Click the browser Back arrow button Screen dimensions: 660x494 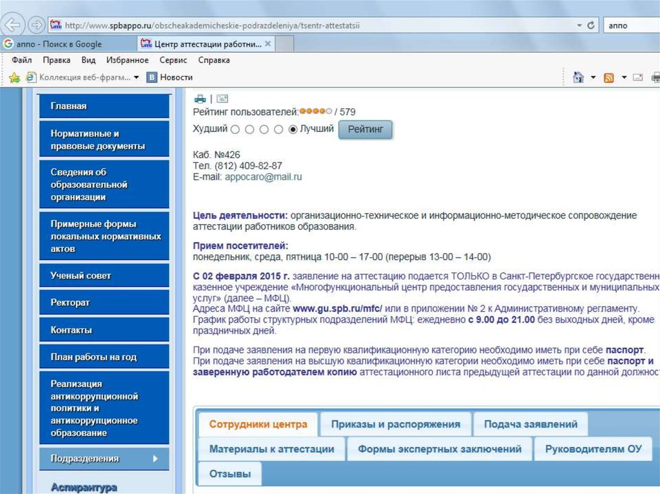pyautogui.click(x=14, y=26)
